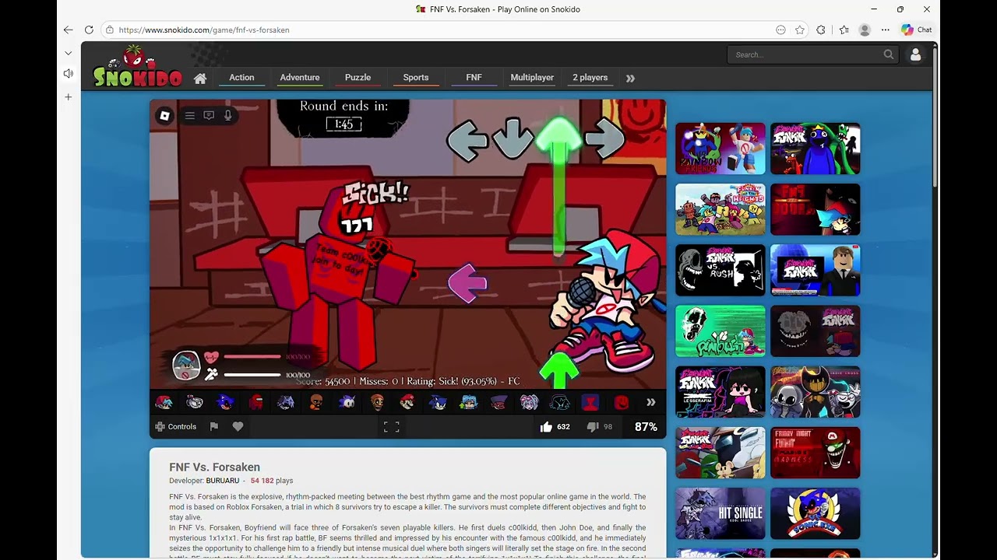Show more character icons in the strip

(x=650, y=402)
